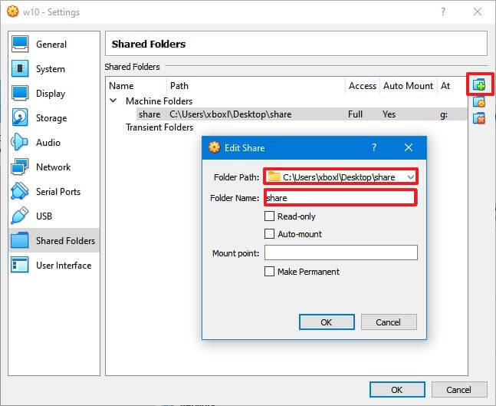Open the Audio settings category
The height and width of the screenshot is (406, 496).
(54, 143)
